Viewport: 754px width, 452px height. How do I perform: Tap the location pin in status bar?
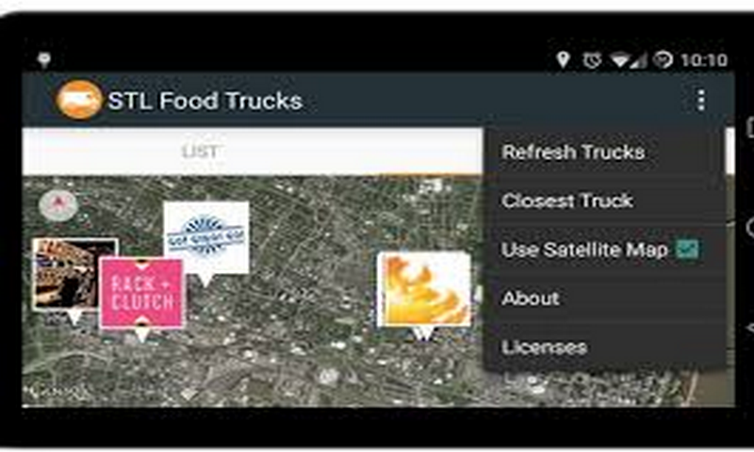click(563, 59)
